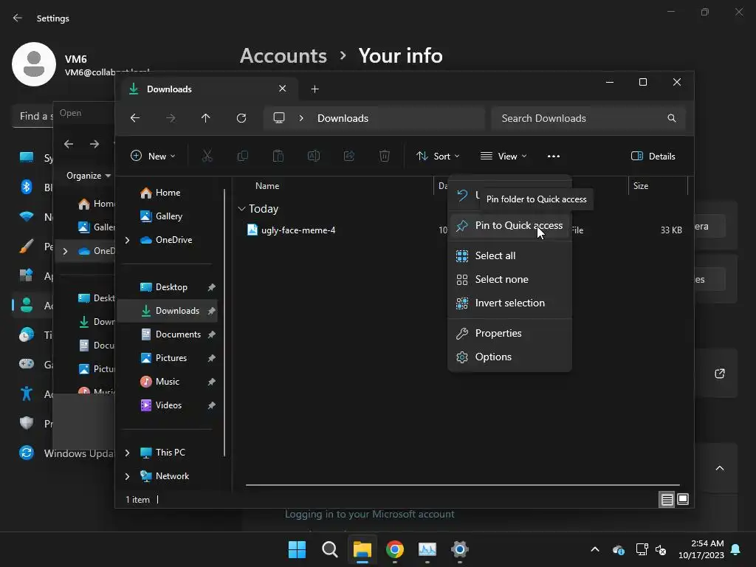The image size is (756, 567).
Task: Refresh the Downloads folder
Action: (241, 118)
